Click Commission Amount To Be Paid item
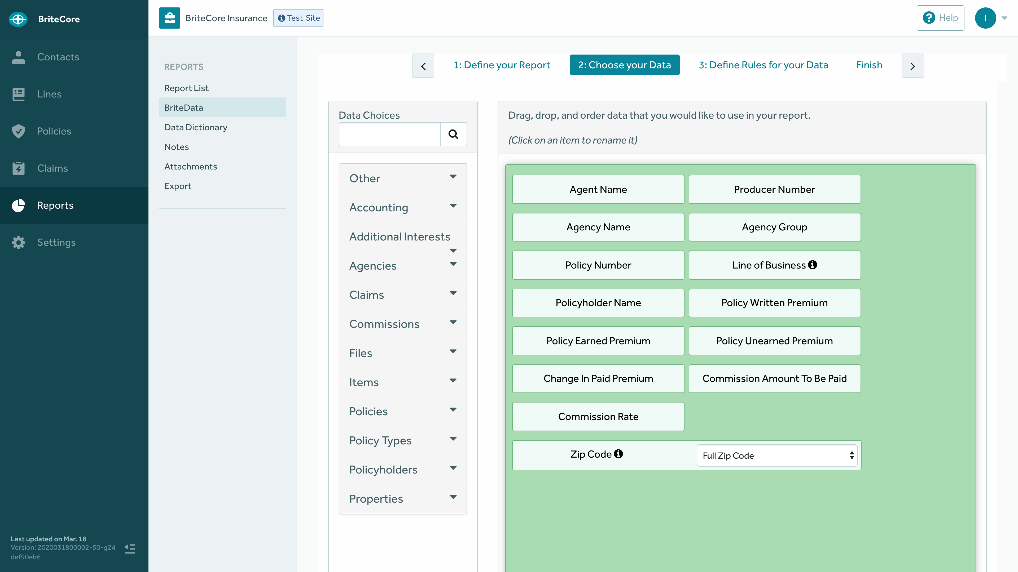This screenshot has height=572, width=1018. click(x=775, y=379)
